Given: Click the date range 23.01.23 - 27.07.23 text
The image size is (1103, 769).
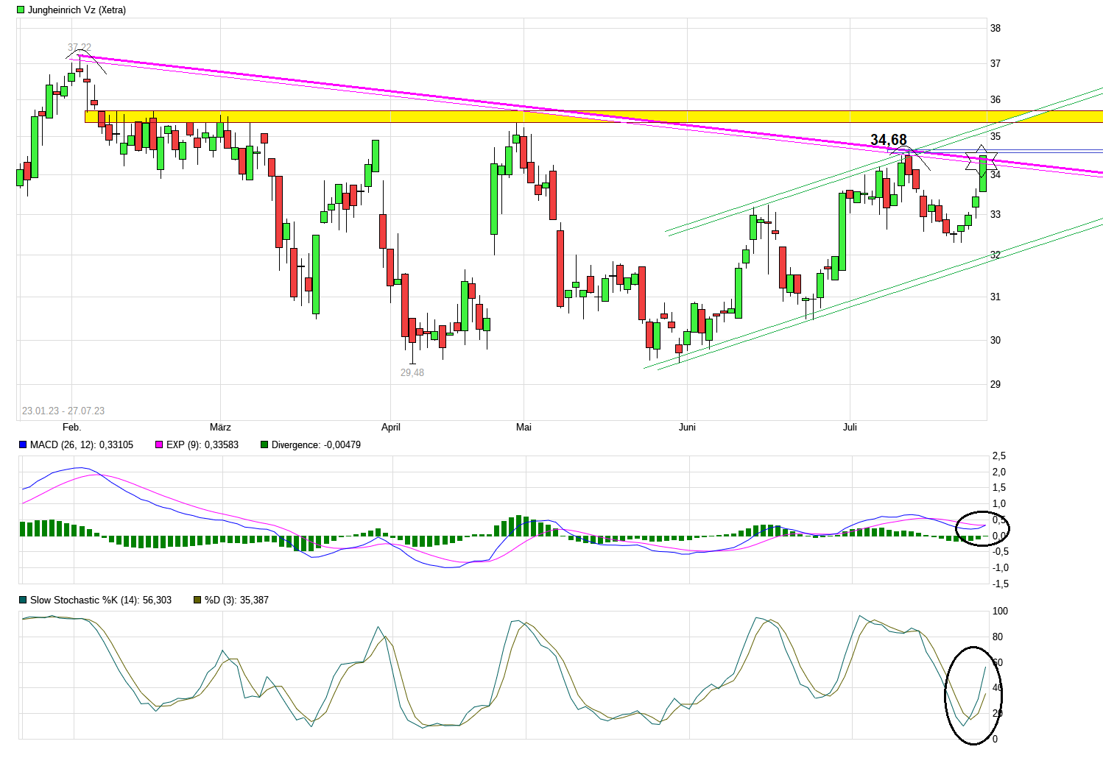Looking at the screenshot, I should pos(63,411).
